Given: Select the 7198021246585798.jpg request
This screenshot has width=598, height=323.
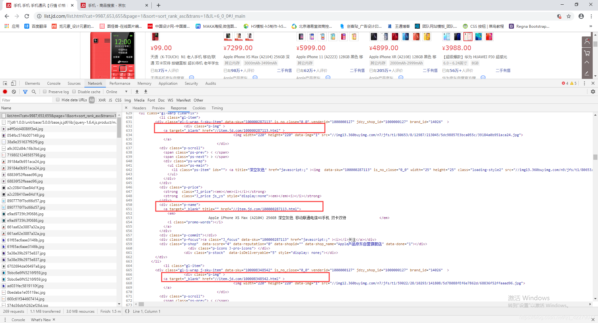Looking at the screenshot, I should pos(59,155).
